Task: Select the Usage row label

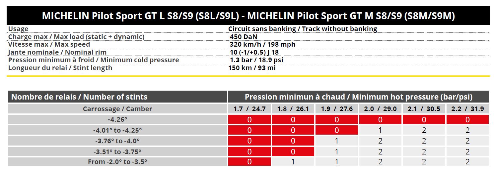Action: (18, 29)
